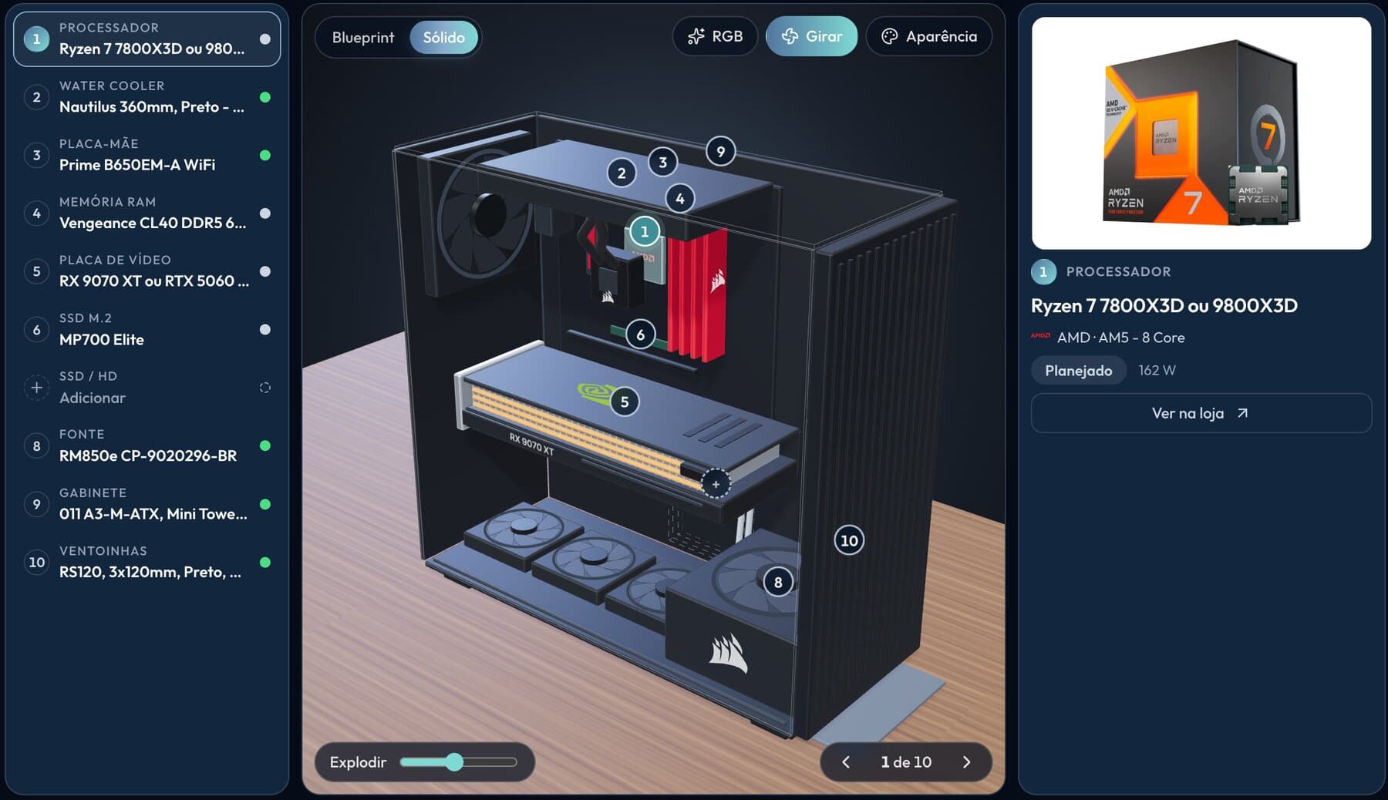Click the fans hotspot marker 10
1388x800 pixels.
(x=849, y=540)
